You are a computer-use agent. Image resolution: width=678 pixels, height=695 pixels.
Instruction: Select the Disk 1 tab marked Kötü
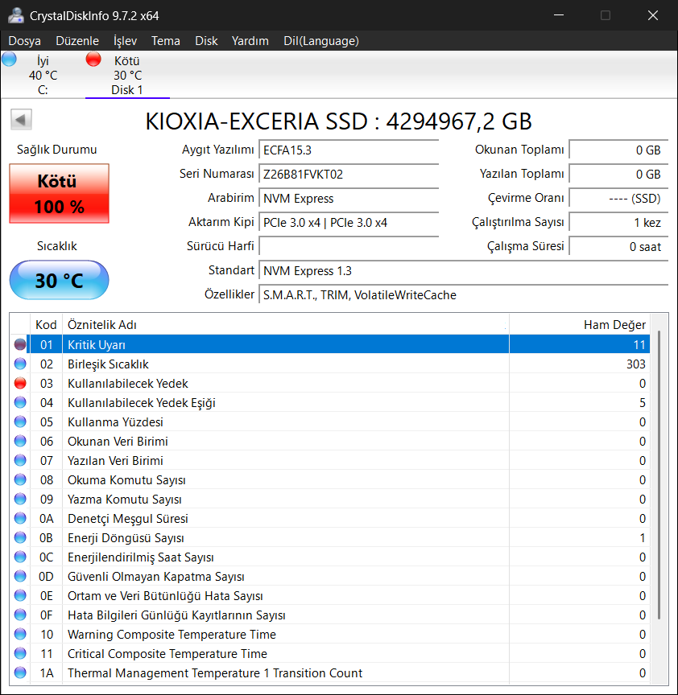coord(127,76)
